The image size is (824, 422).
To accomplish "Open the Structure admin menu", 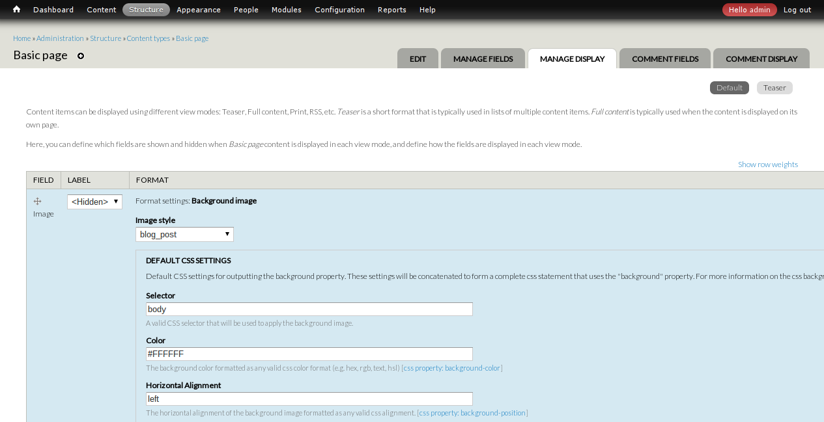I will pyautogui.click(x=146, y=9).
